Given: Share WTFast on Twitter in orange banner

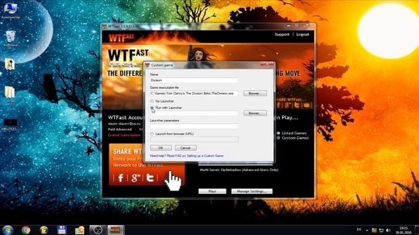Looking at the screenshot, I should pos(150,178).
